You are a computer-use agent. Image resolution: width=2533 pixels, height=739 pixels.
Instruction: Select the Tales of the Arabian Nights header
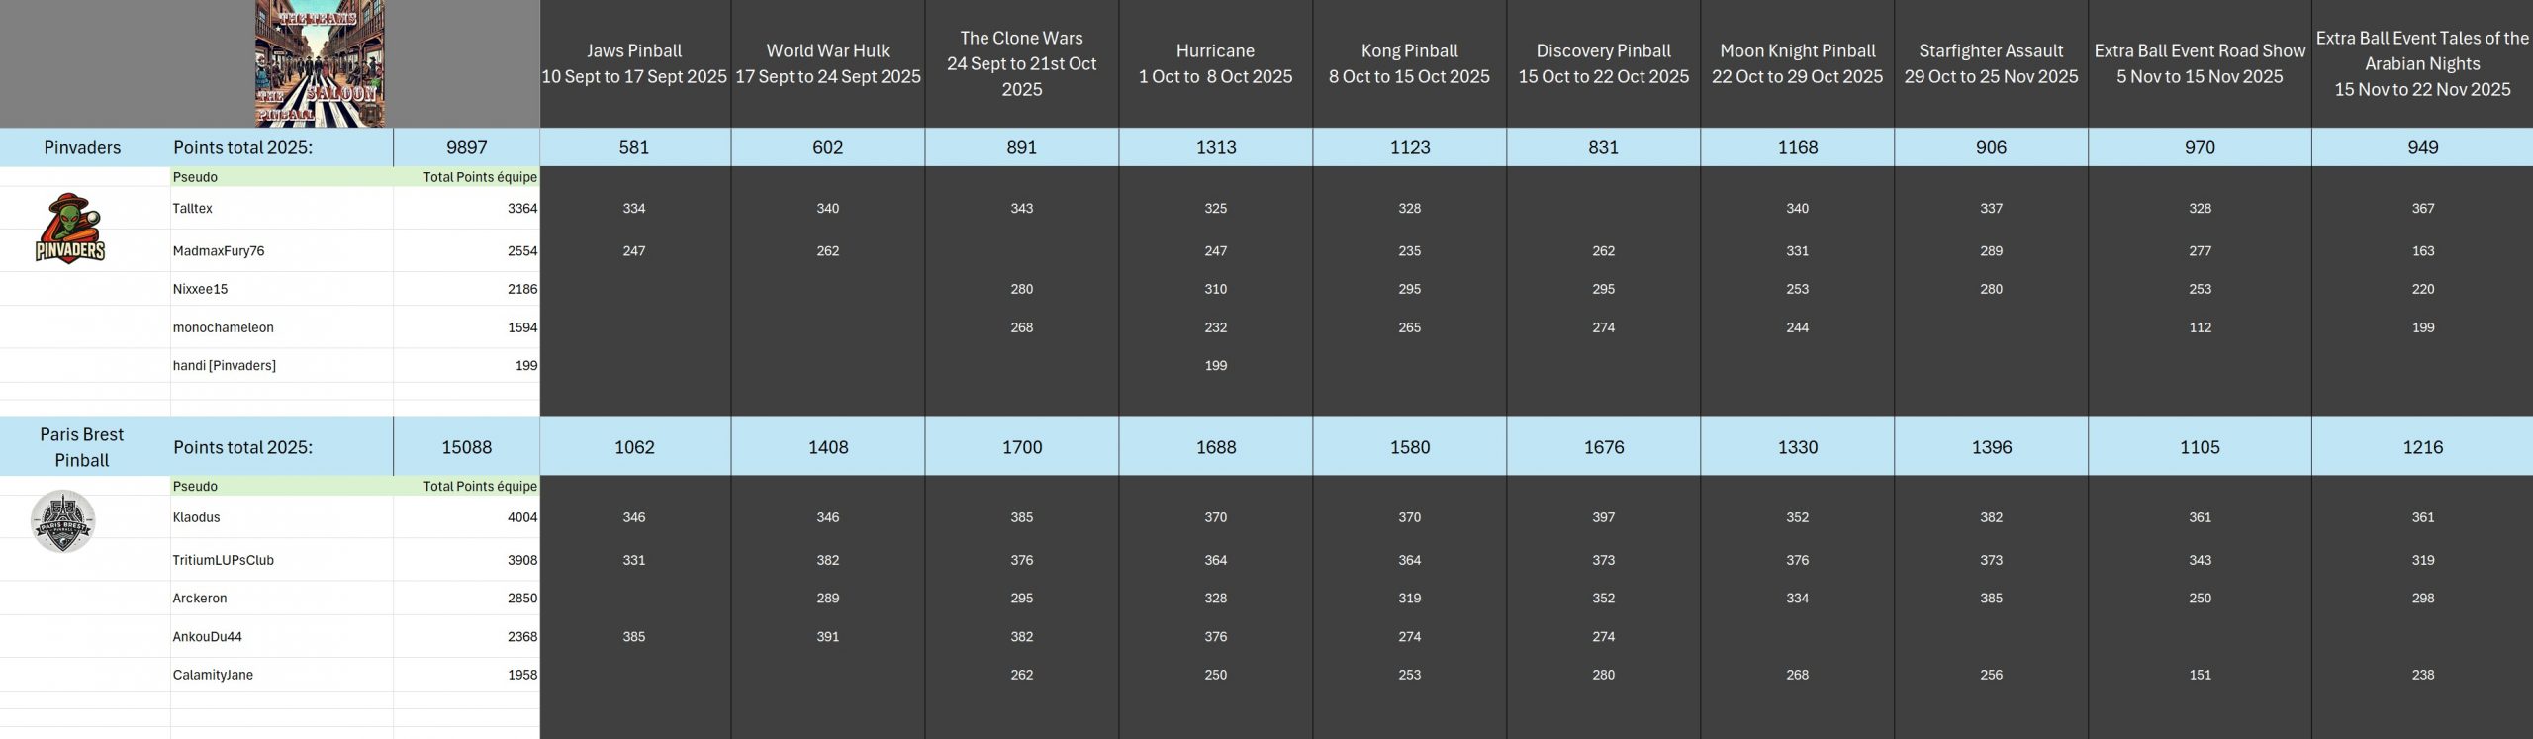(x=2422, y=63)
